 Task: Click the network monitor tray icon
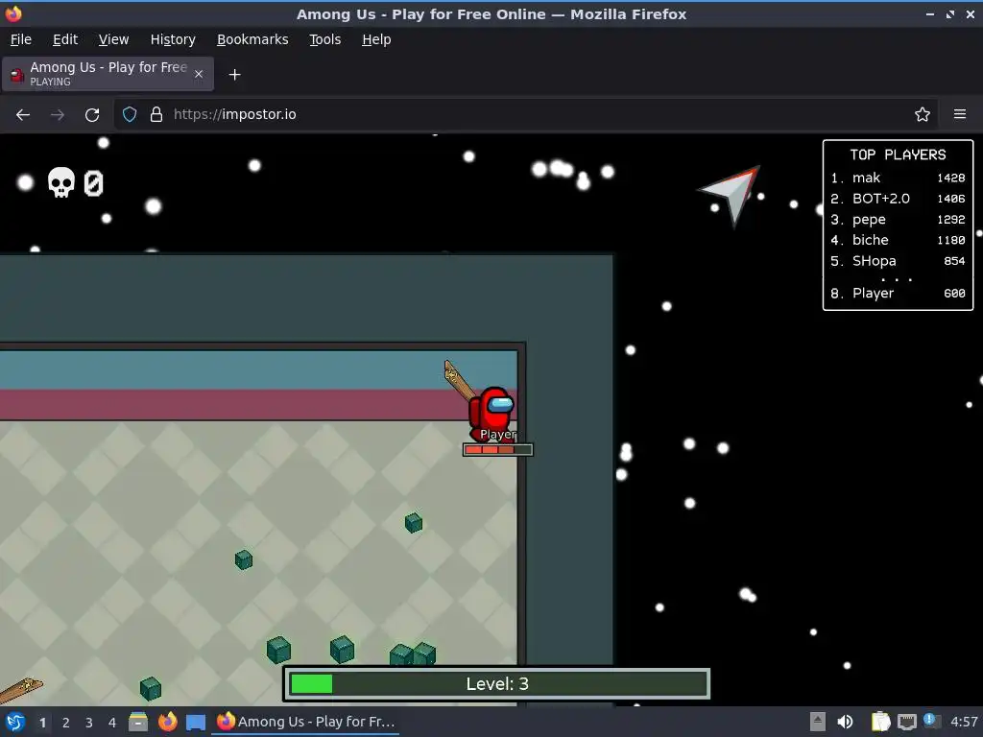906,723
